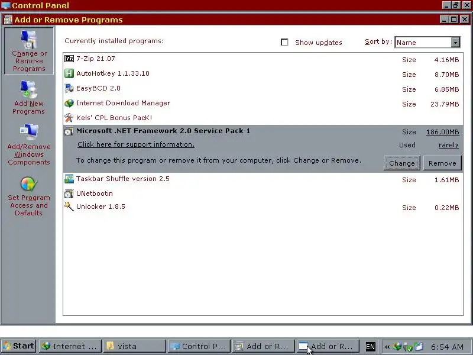This screenshot has height=355, width=473.
Task: Click the Currently installed programs label
Action: click(x=114, y=41)
